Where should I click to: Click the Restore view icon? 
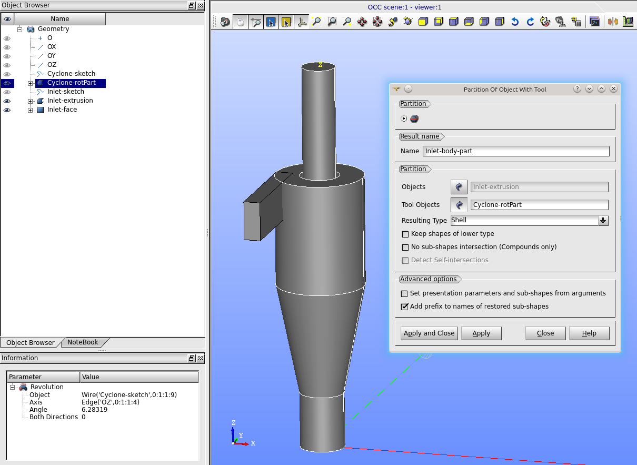click(576, 22)
